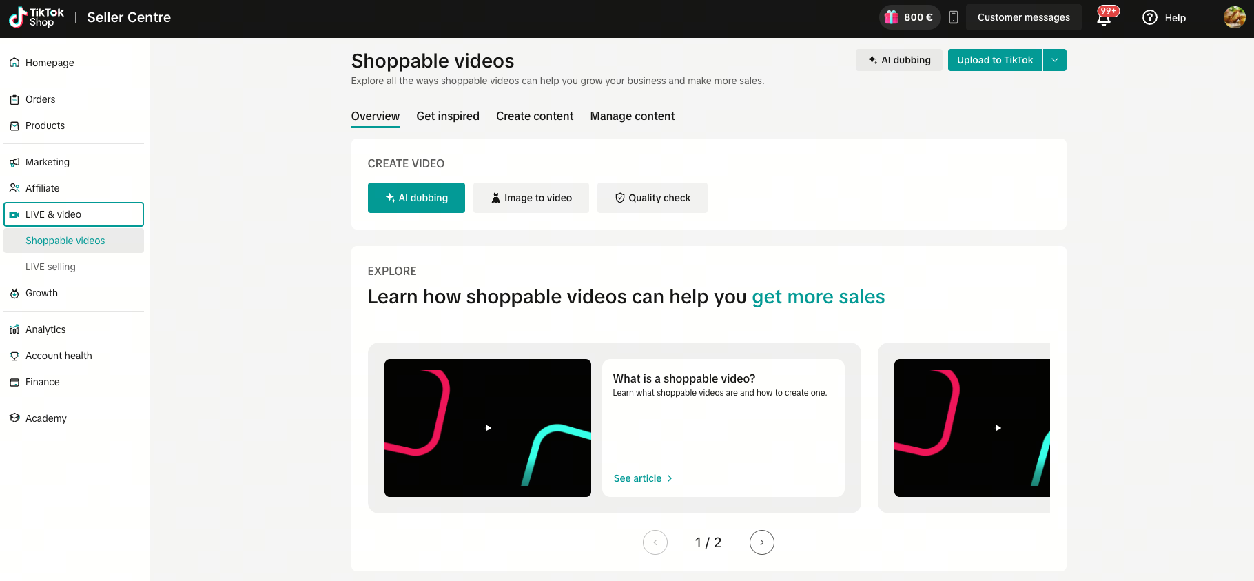Open the Manage content tab

(x=633, y=116)
